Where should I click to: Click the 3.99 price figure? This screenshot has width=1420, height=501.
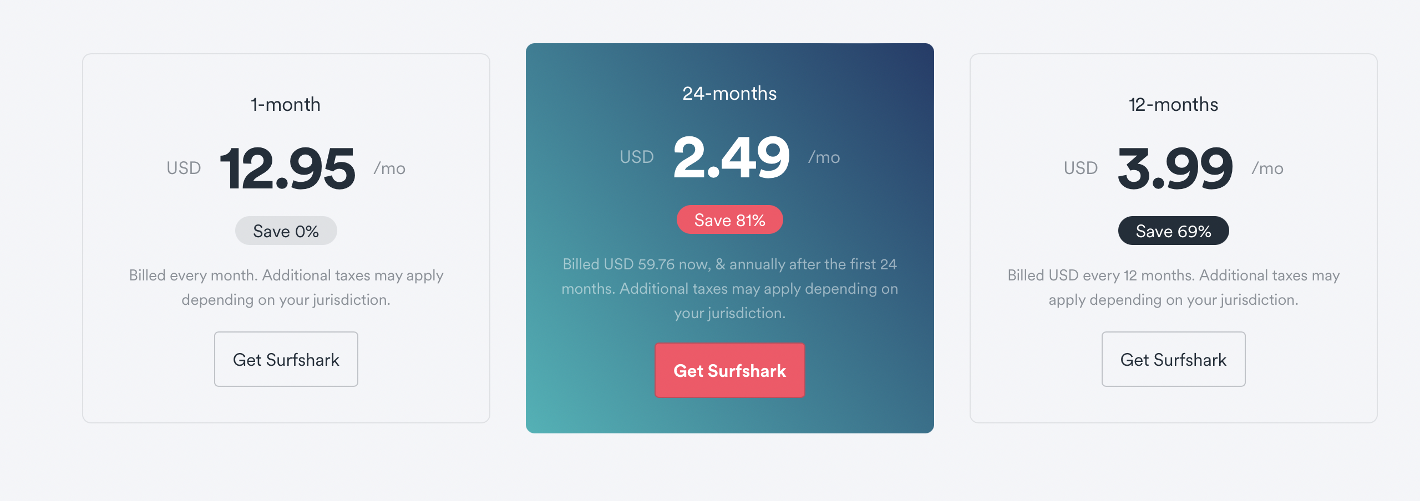click(x=1175, y=168)
